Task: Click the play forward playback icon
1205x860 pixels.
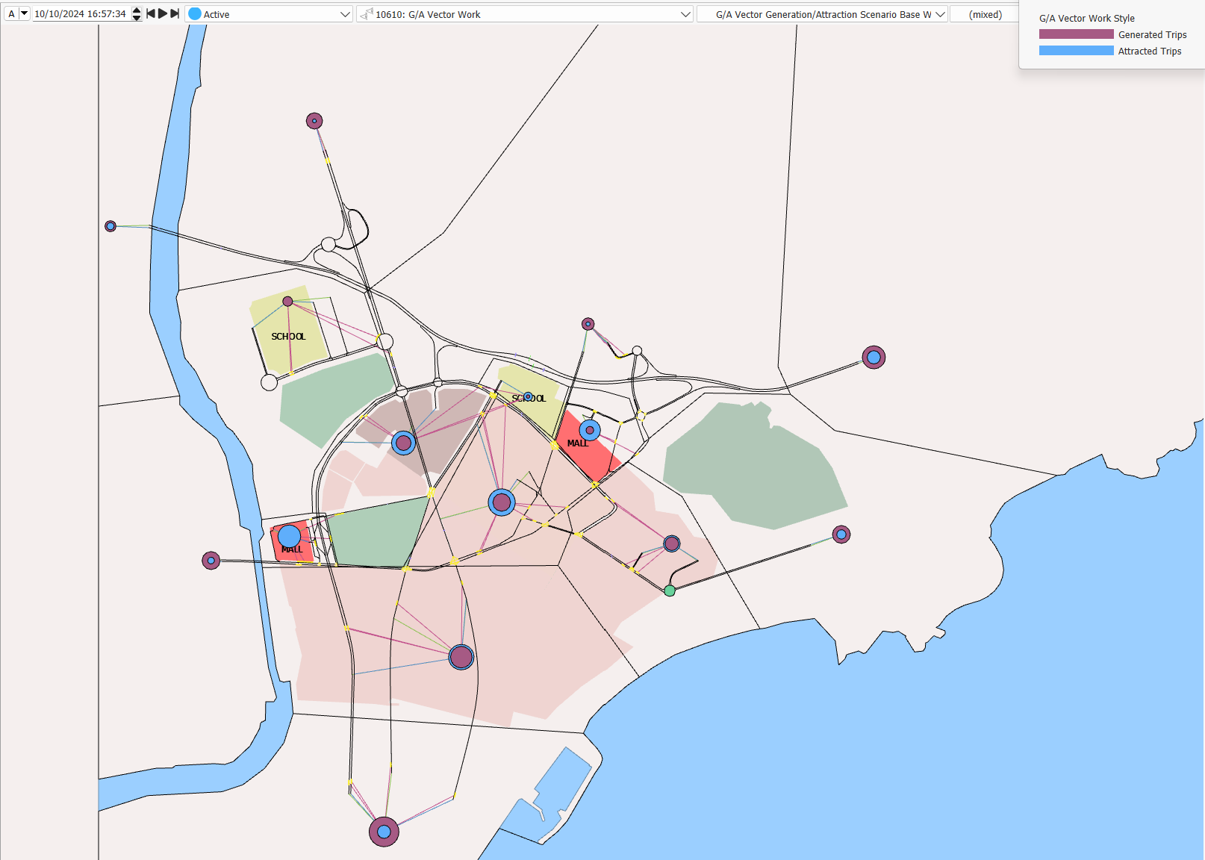Action: [163, 13]
